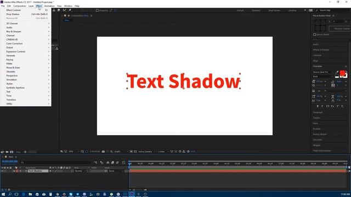Switch to the Default workspace

coord(240,10)
